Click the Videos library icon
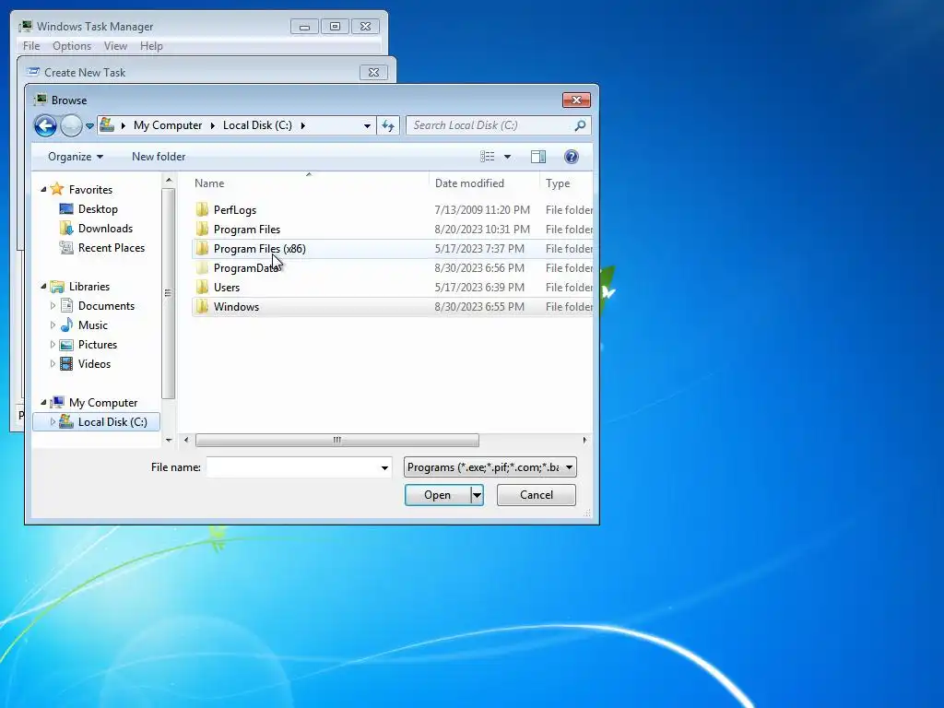 coord(66,363)
